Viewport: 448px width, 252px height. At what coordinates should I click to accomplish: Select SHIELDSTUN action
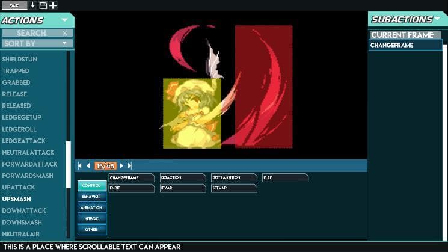pos(20,59)
